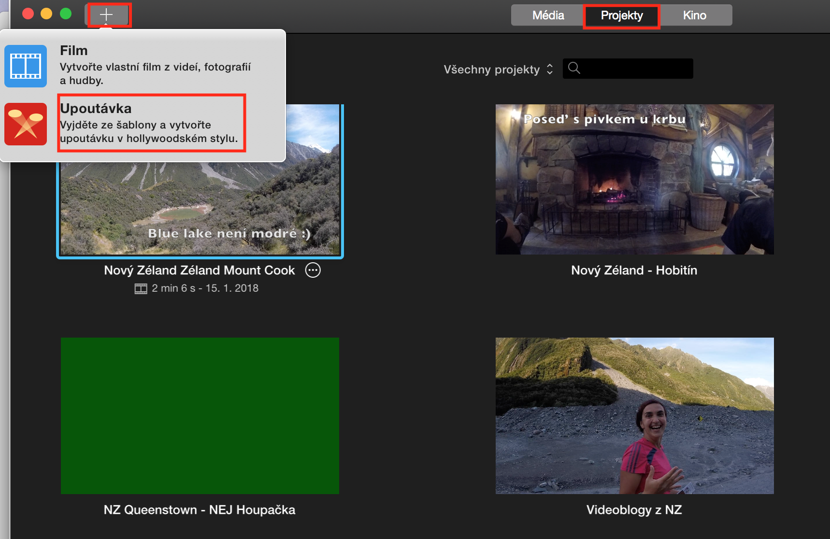The height and width of the screenshot is (539, 830).
Task: Open the Videoblogy z NZ thumbnail
Action: [634, 415]
